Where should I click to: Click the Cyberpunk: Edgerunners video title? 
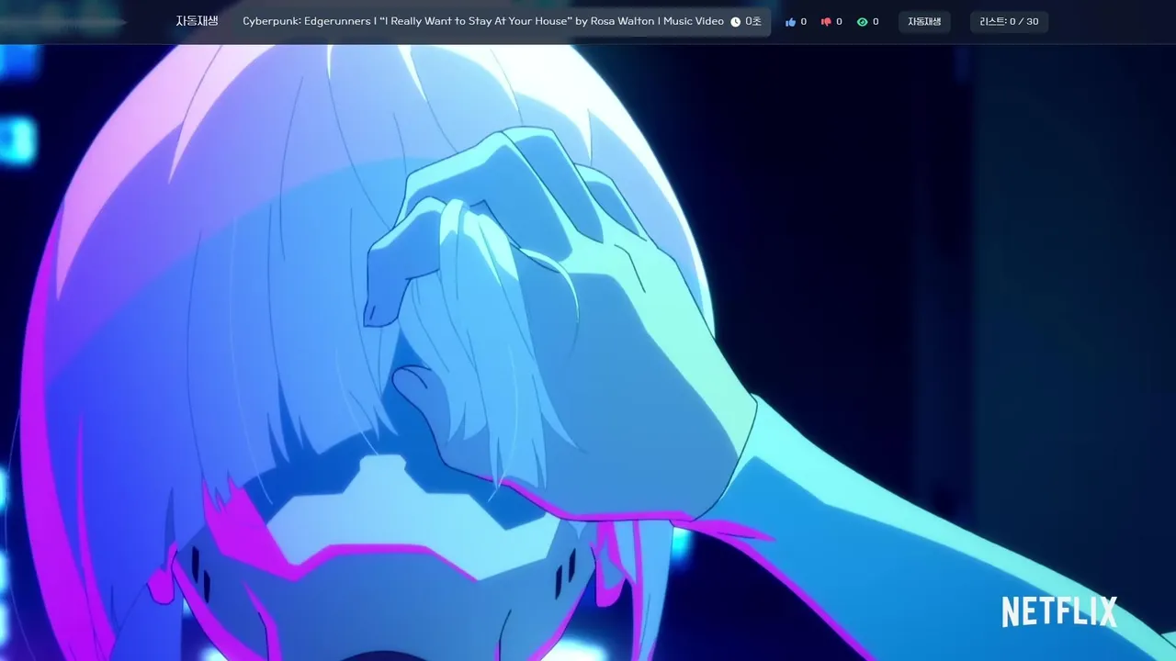click(x=483, y=21)
